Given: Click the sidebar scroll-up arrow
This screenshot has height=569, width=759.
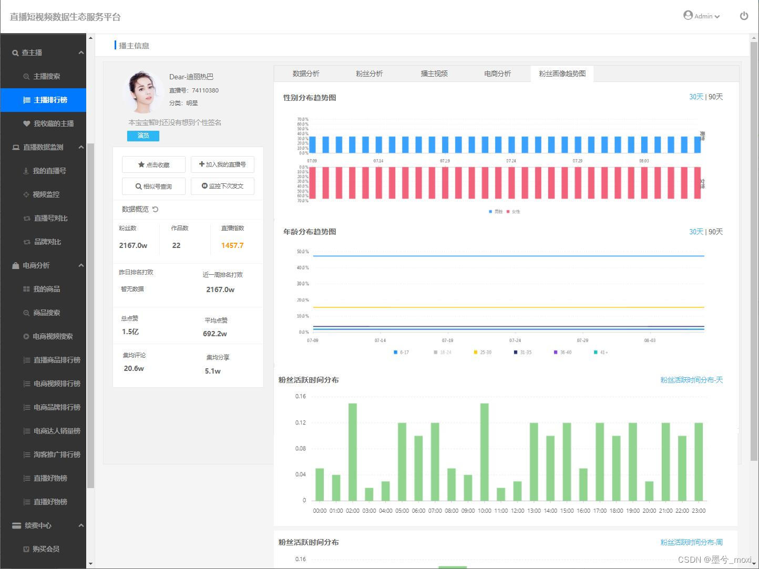Looking at the screenshot, I should point(90,38).
